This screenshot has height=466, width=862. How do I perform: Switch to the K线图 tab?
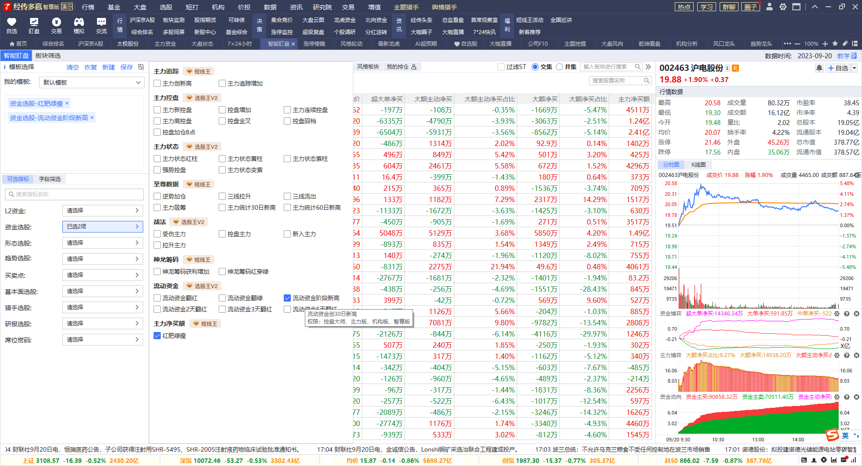(699, 165)
